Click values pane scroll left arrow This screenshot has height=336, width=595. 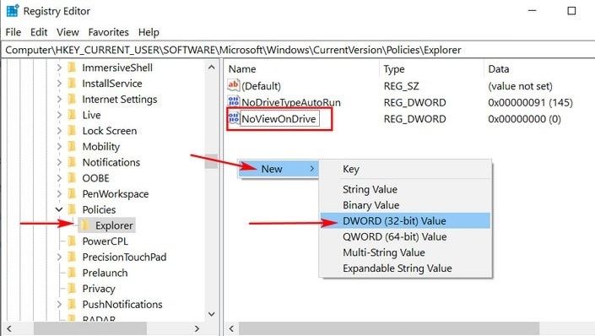(231, 328)
